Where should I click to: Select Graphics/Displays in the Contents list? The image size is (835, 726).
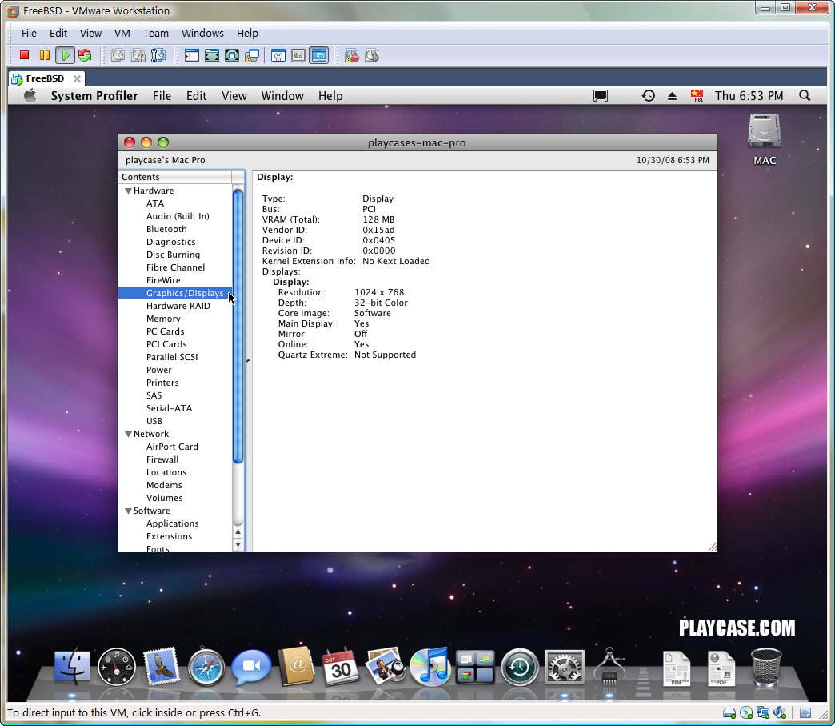(175, 293)
